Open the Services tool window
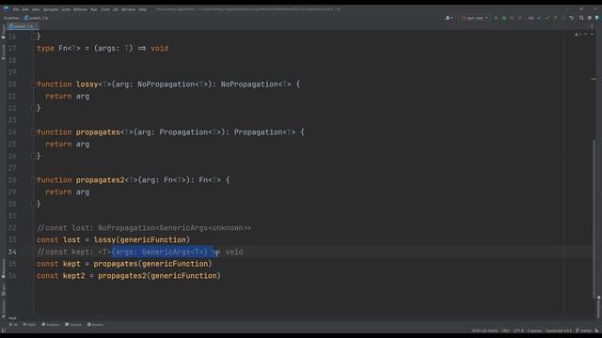 (x=95, y=325)
